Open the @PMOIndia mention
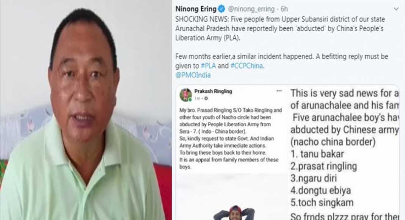 point(193,75)
